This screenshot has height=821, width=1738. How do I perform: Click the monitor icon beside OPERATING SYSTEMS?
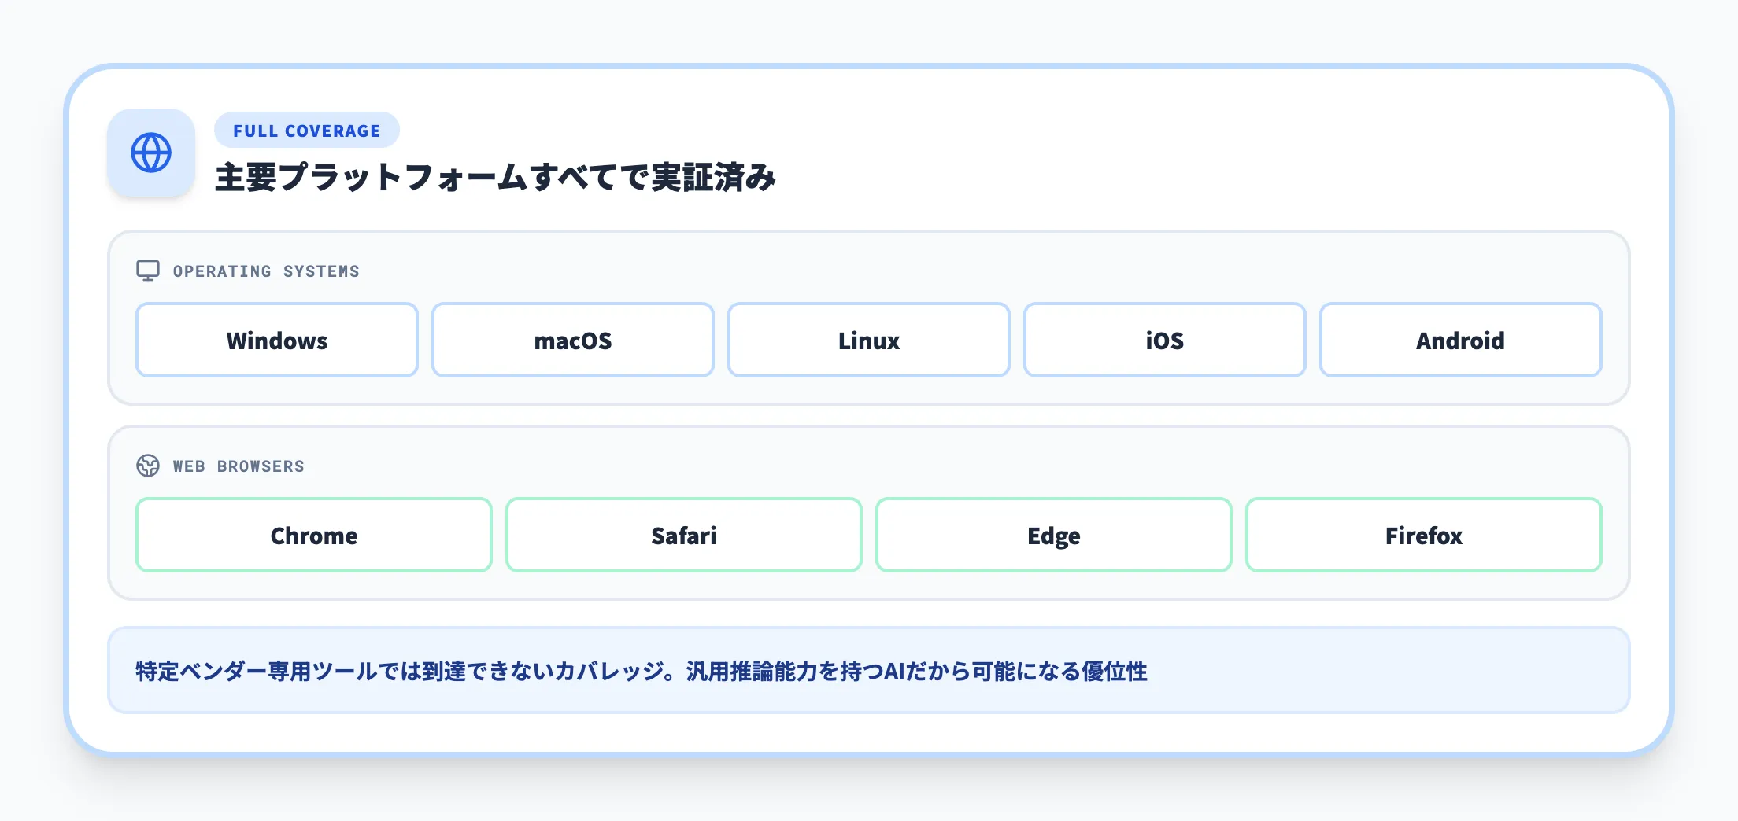coord(149,271)
